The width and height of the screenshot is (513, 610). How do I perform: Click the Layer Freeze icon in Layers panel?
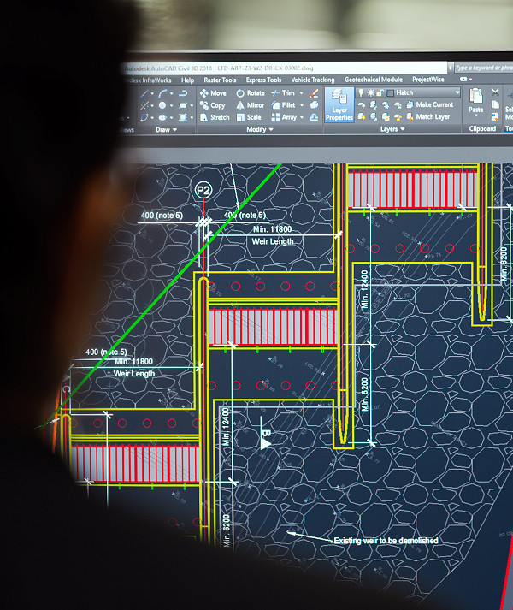[x=386, y=104]
